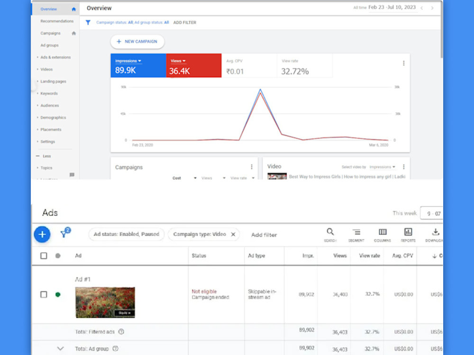The width and height of the screenshot is (474, 355).
Task: Click the Campaign status: All filter text
Action: pyautogui.click(x=115, y=22)
